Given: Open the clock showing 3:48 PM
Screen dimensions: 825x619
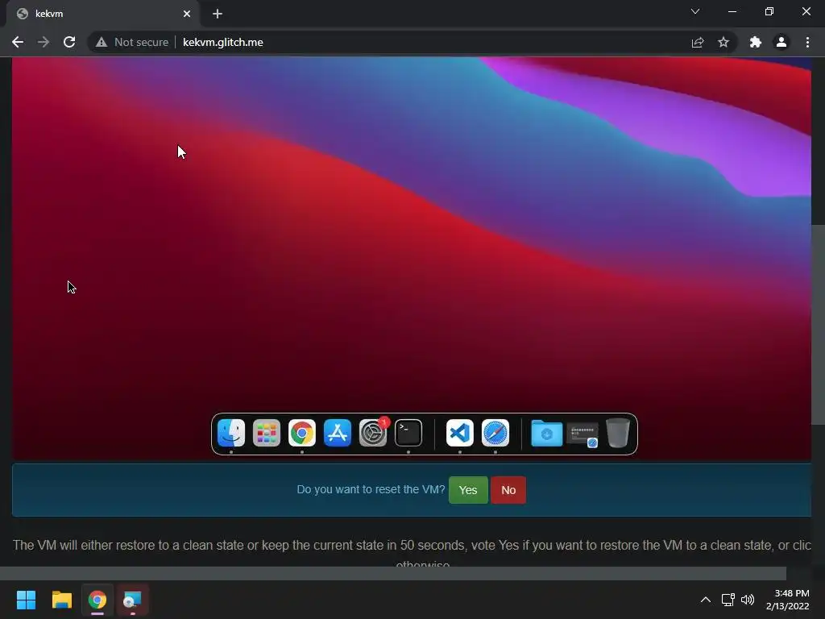Looking at the screenshot, I should [x=788, y=600].
